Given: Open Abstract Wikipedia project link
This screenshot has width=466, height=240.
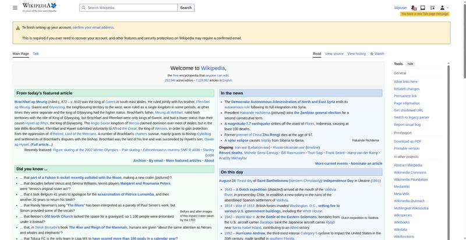Looking at the screenshot, I should (x=408, y=165).
